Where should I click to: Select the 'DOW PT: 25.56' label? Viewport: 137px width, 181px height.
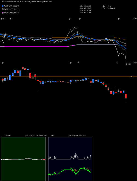[11, 13]
